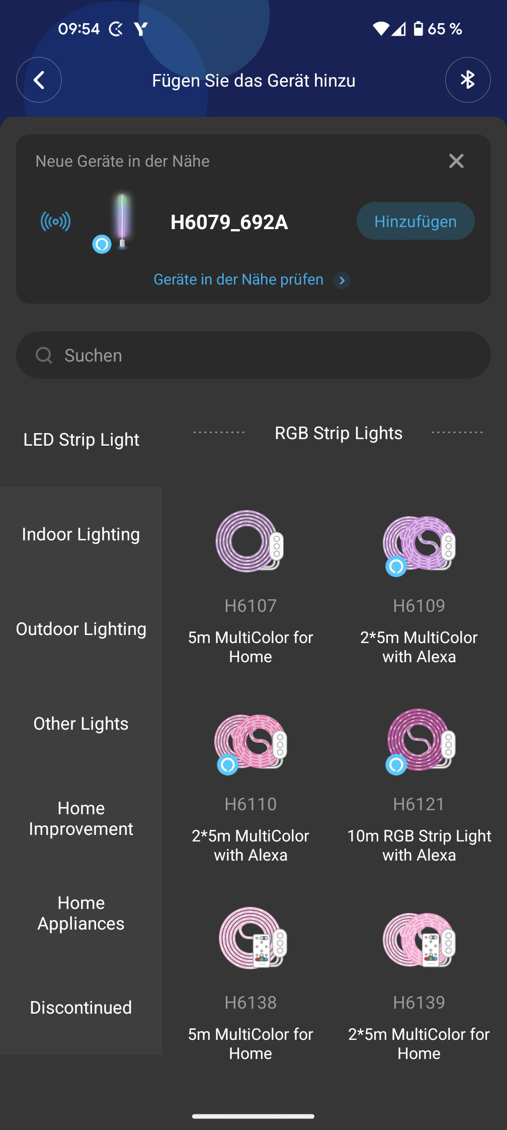Tap the H6079_692A device lamp image
This screenshot has height=1130, width=507.
pyautogui.click(x=121, y=222)
